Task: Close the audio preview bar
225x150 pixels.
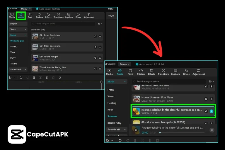Action: pyautogui.click(x=212, y=130)
